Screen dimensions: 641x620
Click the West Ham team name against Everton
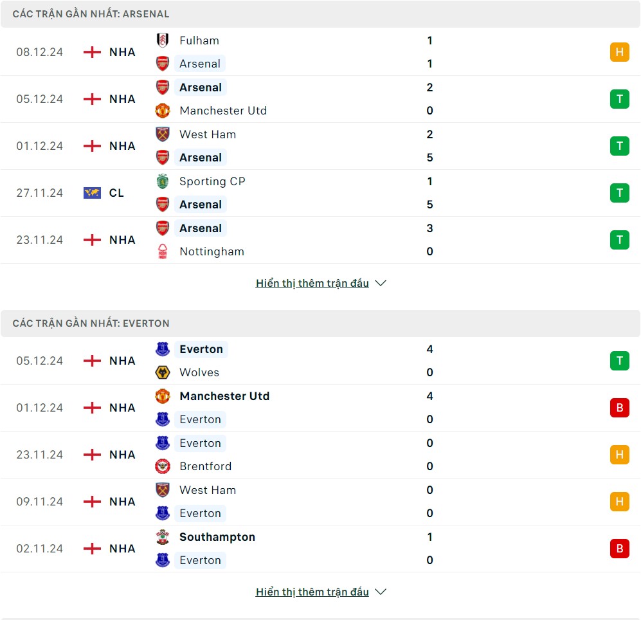click(208, 490)
